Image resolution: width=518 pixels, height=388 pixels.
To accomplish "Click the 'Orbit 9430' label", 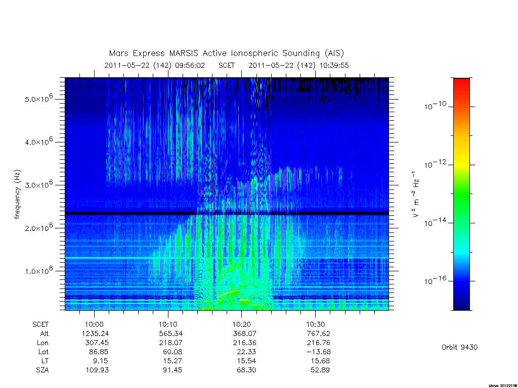I will coord(459,347).
